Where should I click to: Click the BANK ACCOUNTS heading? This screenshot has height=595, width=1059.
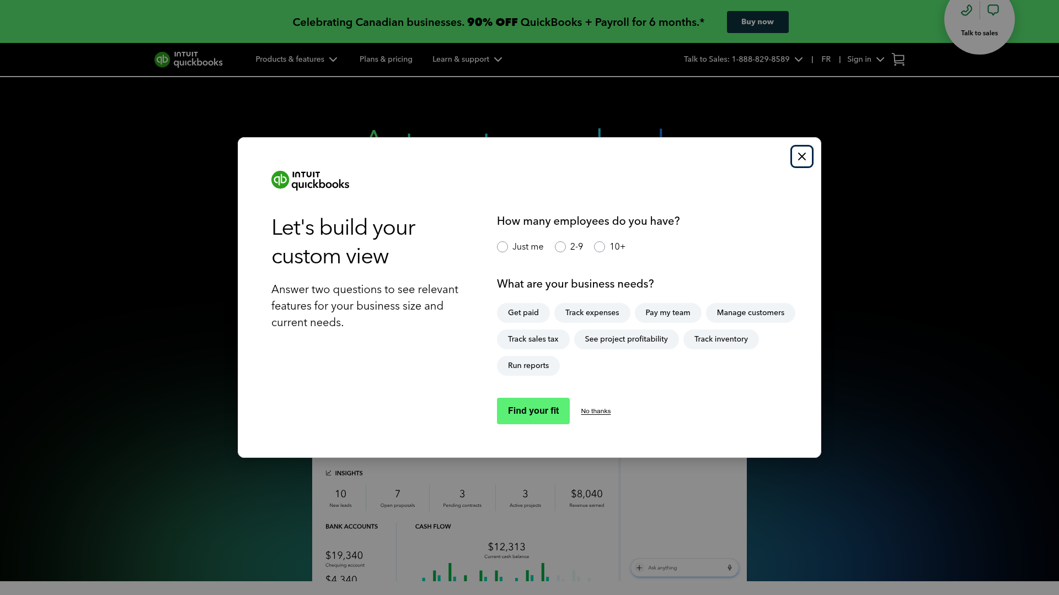tap(351, 527)
